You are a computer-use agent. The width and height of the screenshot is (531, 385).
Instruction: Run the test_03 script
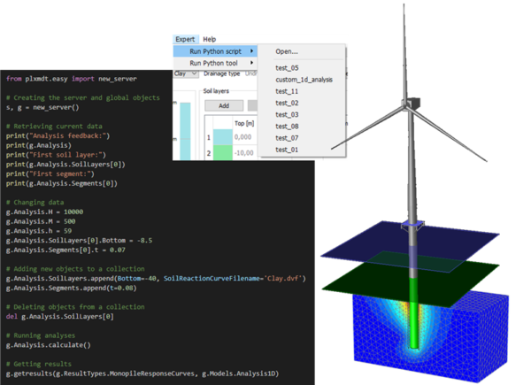pos(287,115)
